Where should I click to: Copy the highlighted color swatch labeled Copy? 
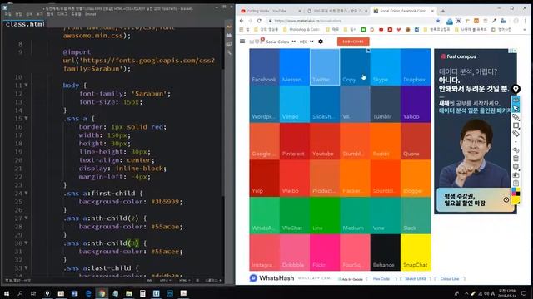[355, 66]
